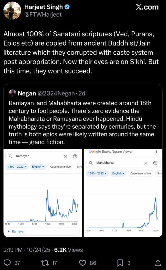Expand the right 1500 - 2022 year dropdown

(x=98, y=173)
